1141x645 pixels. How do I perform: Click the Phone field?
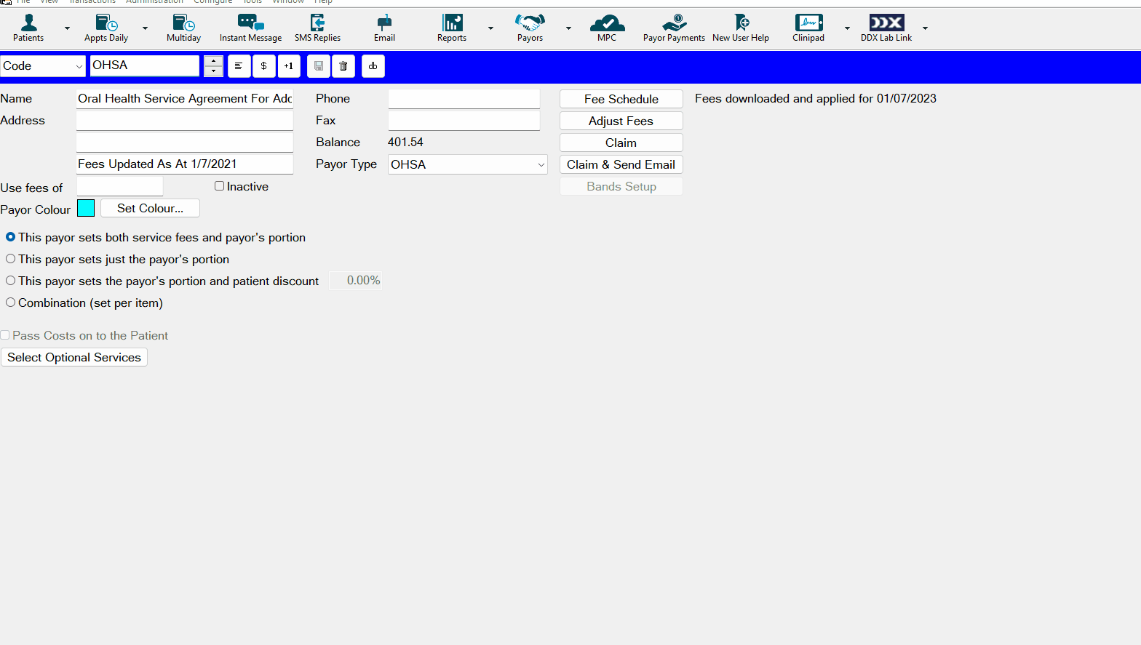(464, 99)
